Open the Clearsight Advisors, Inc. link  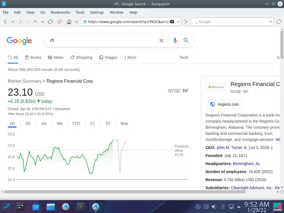[252, 188]
